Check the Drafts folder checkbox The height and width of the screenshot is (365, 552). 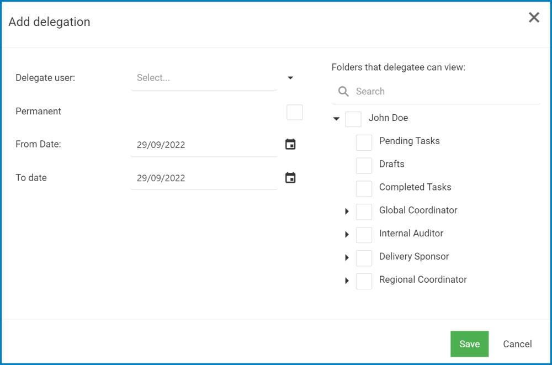(364, 166)
